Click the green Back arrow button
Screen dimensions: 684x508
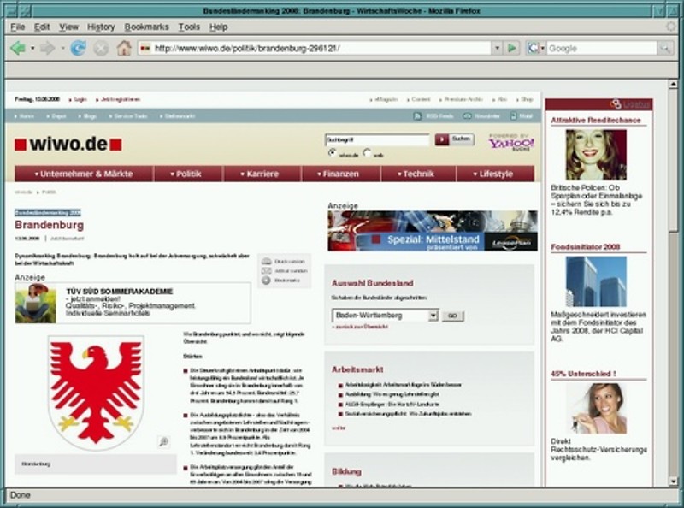tap(17, 48)
